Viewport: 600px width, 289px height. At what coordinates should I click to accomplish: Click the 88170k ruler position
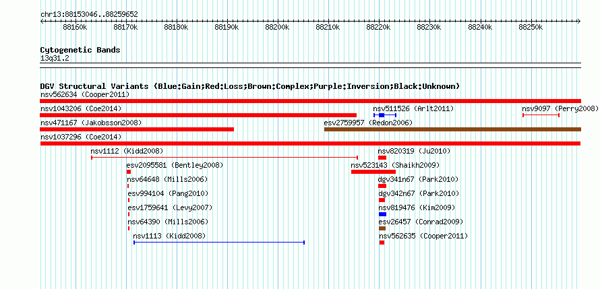[x=125, y=27]
